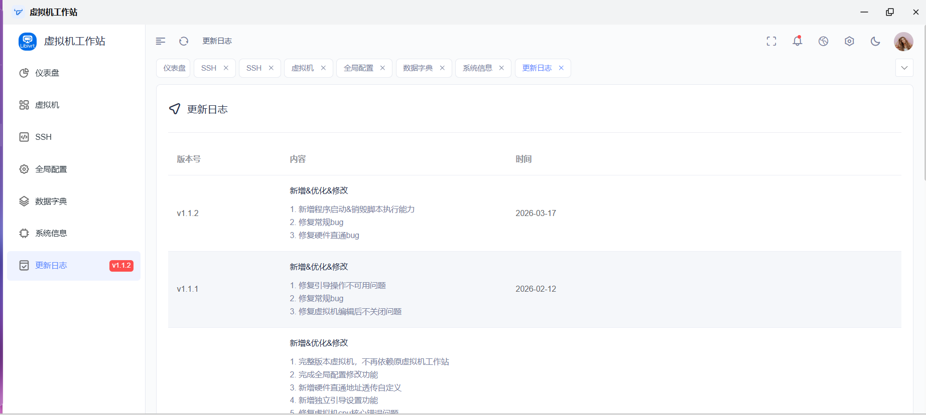The width and height of the screenshot is (926, 415).
Task: Switch to the 虚拟机 tab
Action: (x=303, y=68)
